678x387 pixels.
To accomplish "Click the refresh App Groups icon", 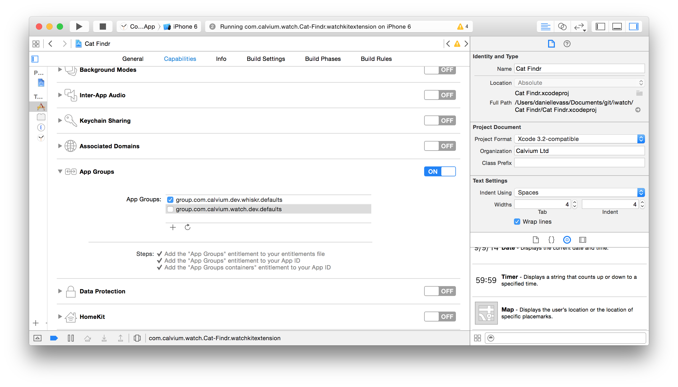I will (187, 227).
